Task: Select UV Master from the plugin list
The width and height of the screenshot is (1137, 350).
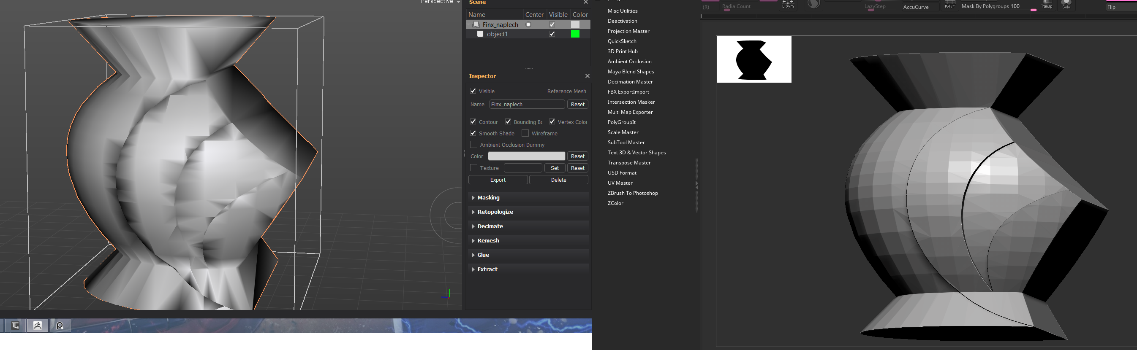Action: [x=620, y=183]
